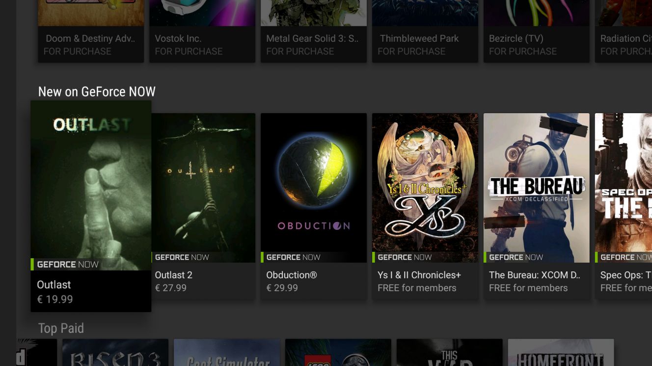Open the Radiation City game card
This screenshot has height=366, width=652.
(624, 31)
